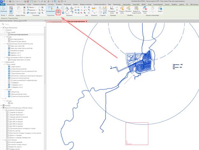Click the project browser search field
This screenshot has height=150, width=199.
coord(23,24)
